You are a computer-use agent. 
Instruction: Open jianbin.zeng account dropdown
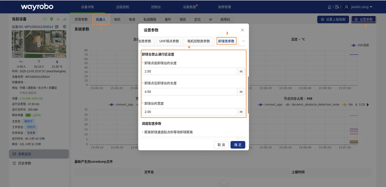362,7
